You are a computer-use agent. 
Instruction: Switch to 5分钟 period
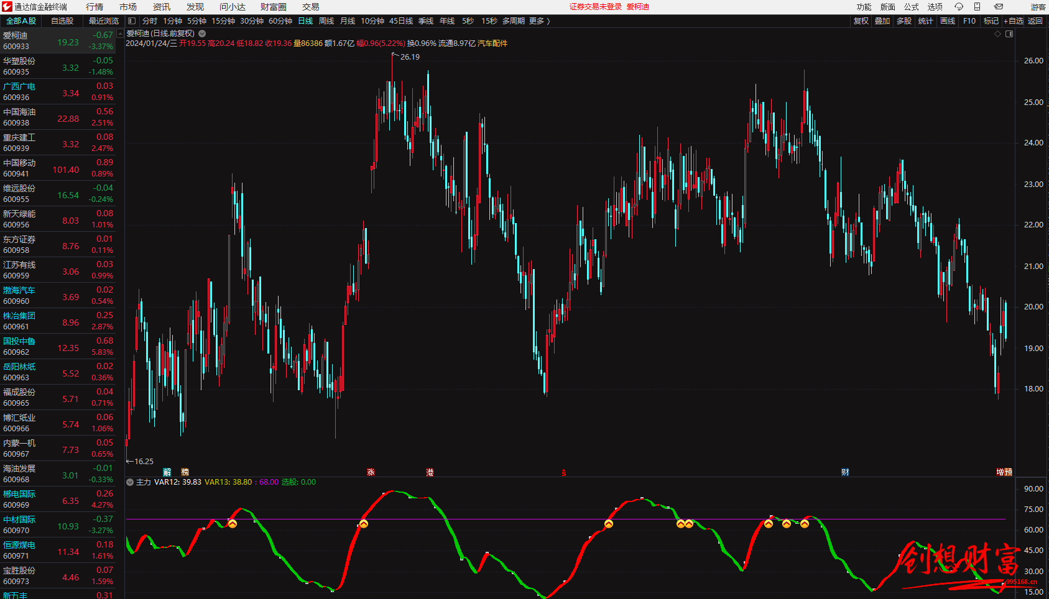(x=196, y=21)
